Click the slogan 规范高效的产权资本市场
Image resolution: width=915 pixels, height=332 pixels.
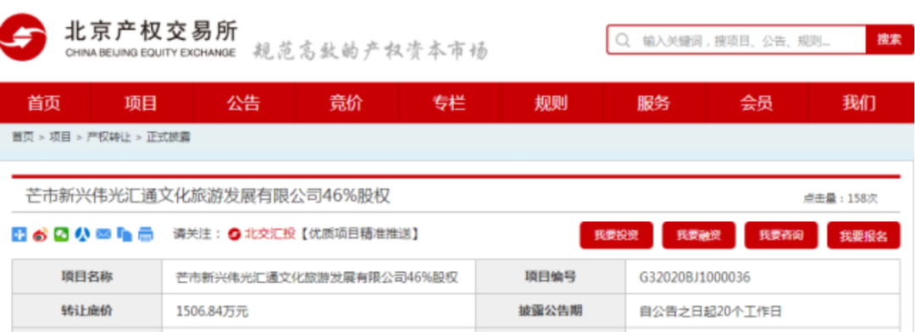pos(370,51)
